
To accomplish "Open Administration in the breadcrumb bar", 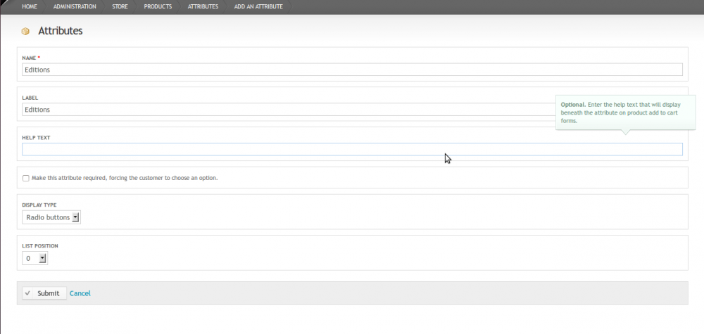I will (x=75, y=6).
